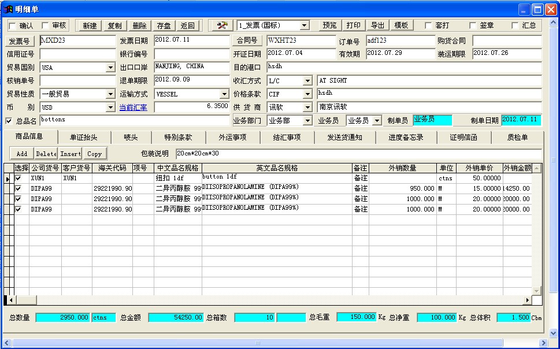This screenshot has height=349, width=560.
Task: Click the window's bottom horizontal scrollbar thumb
Action: pos(258,343)
